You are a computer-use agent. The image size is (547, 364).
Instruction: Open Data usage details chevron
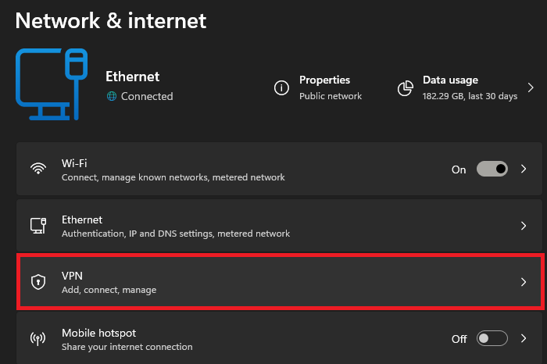click(531, 87)
